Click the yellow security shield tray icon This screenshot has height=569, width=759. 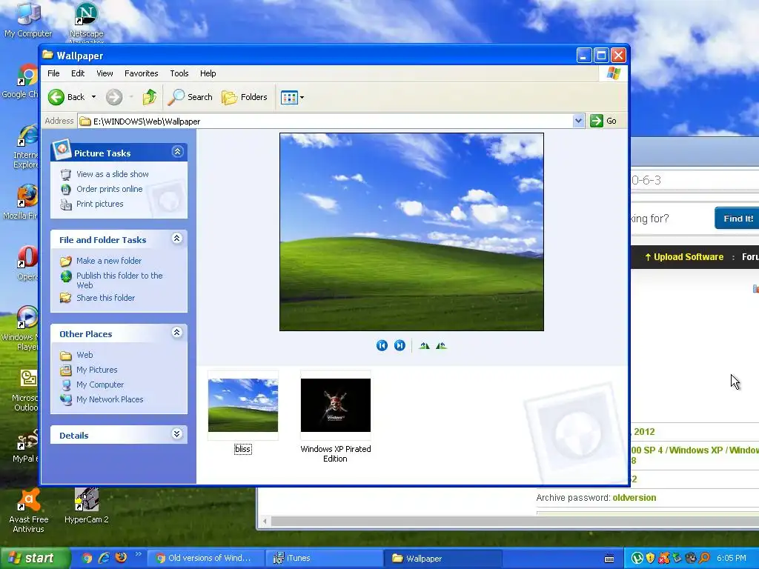pos(650,558)
